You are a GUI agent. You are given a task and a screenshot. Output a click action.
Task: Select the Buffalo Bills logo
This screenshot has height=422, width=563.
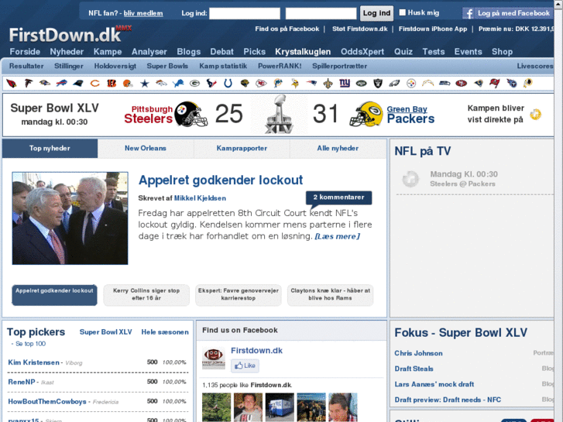[x=61, y=84]
